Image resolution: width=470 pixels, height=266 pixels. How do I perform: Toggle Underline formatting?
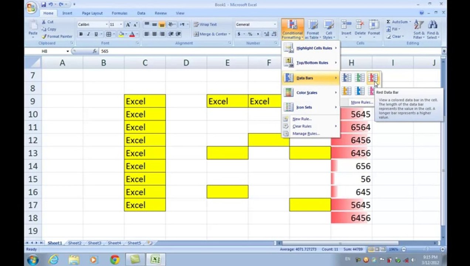96,34
